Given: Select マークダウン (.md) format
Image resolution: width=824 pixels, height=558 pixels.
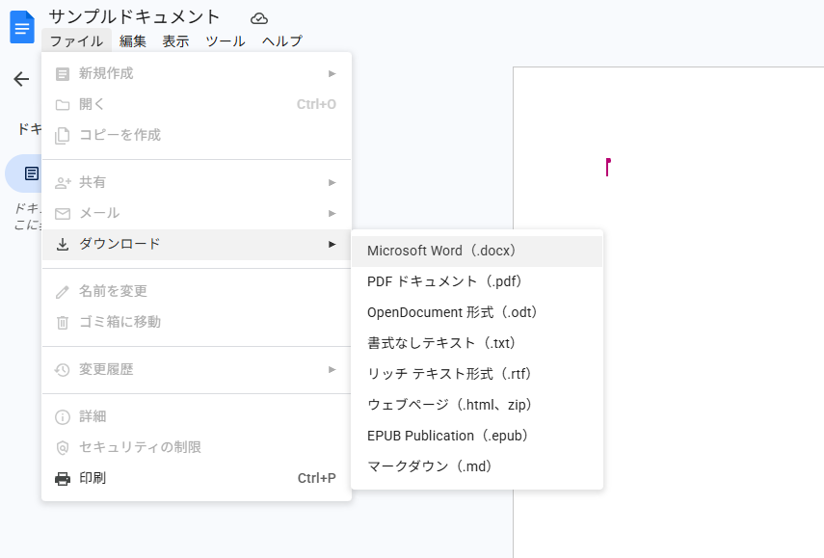Looking at the screenshot, I should tap(432, 466).
